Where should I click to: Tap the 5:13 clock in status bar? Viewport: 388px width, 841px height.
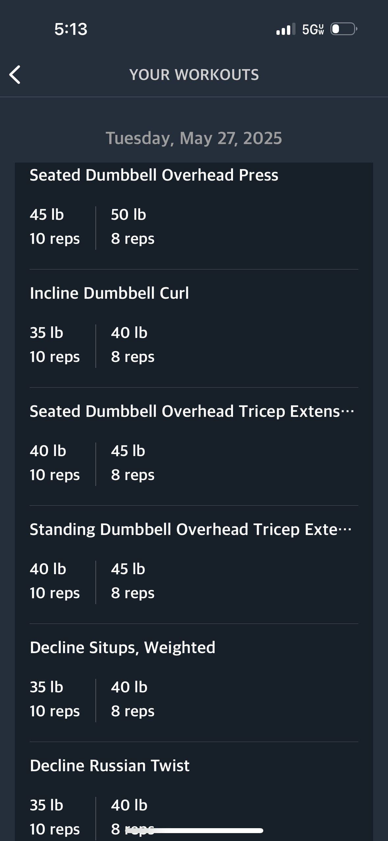(x=71, y=29)
